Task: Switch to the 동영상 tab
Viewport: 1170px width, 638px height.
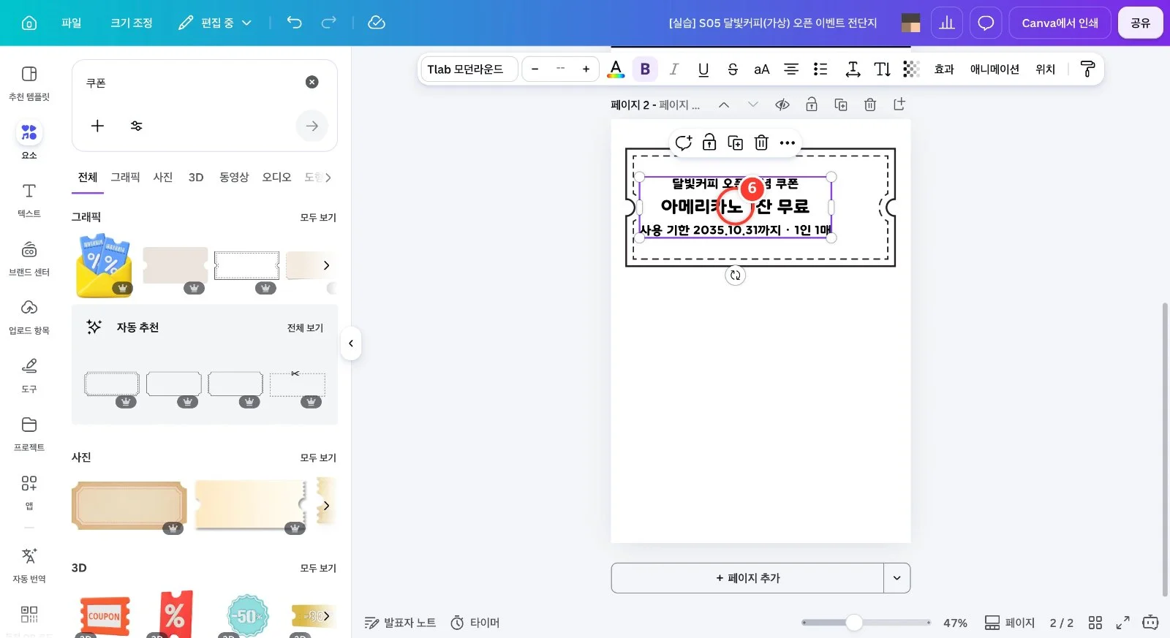Action: tap(234, 177)
